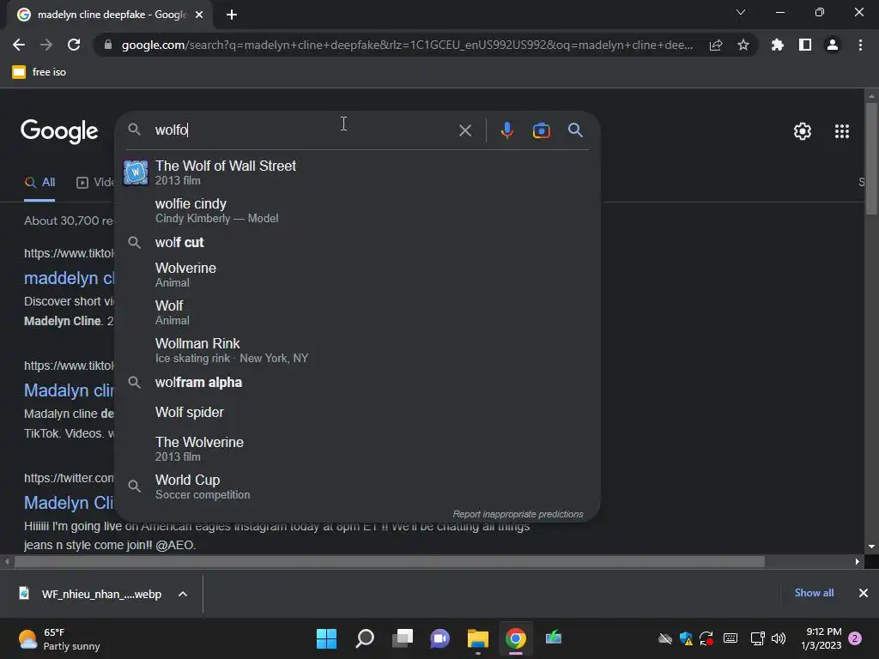
Task: Select the World Cup suggestion
Action: click(x=357, y=487)
